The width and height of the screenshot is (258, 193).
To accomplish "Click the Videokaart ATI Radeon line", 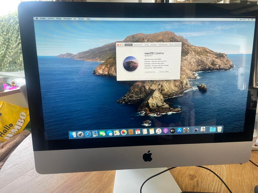I will (156, 66).
